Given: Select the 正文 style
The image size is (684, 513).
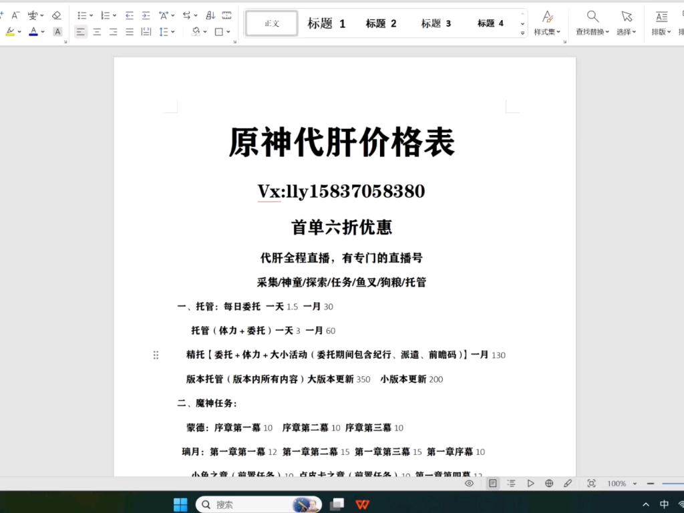Looking at the screenshot, I should pos(272,23).
